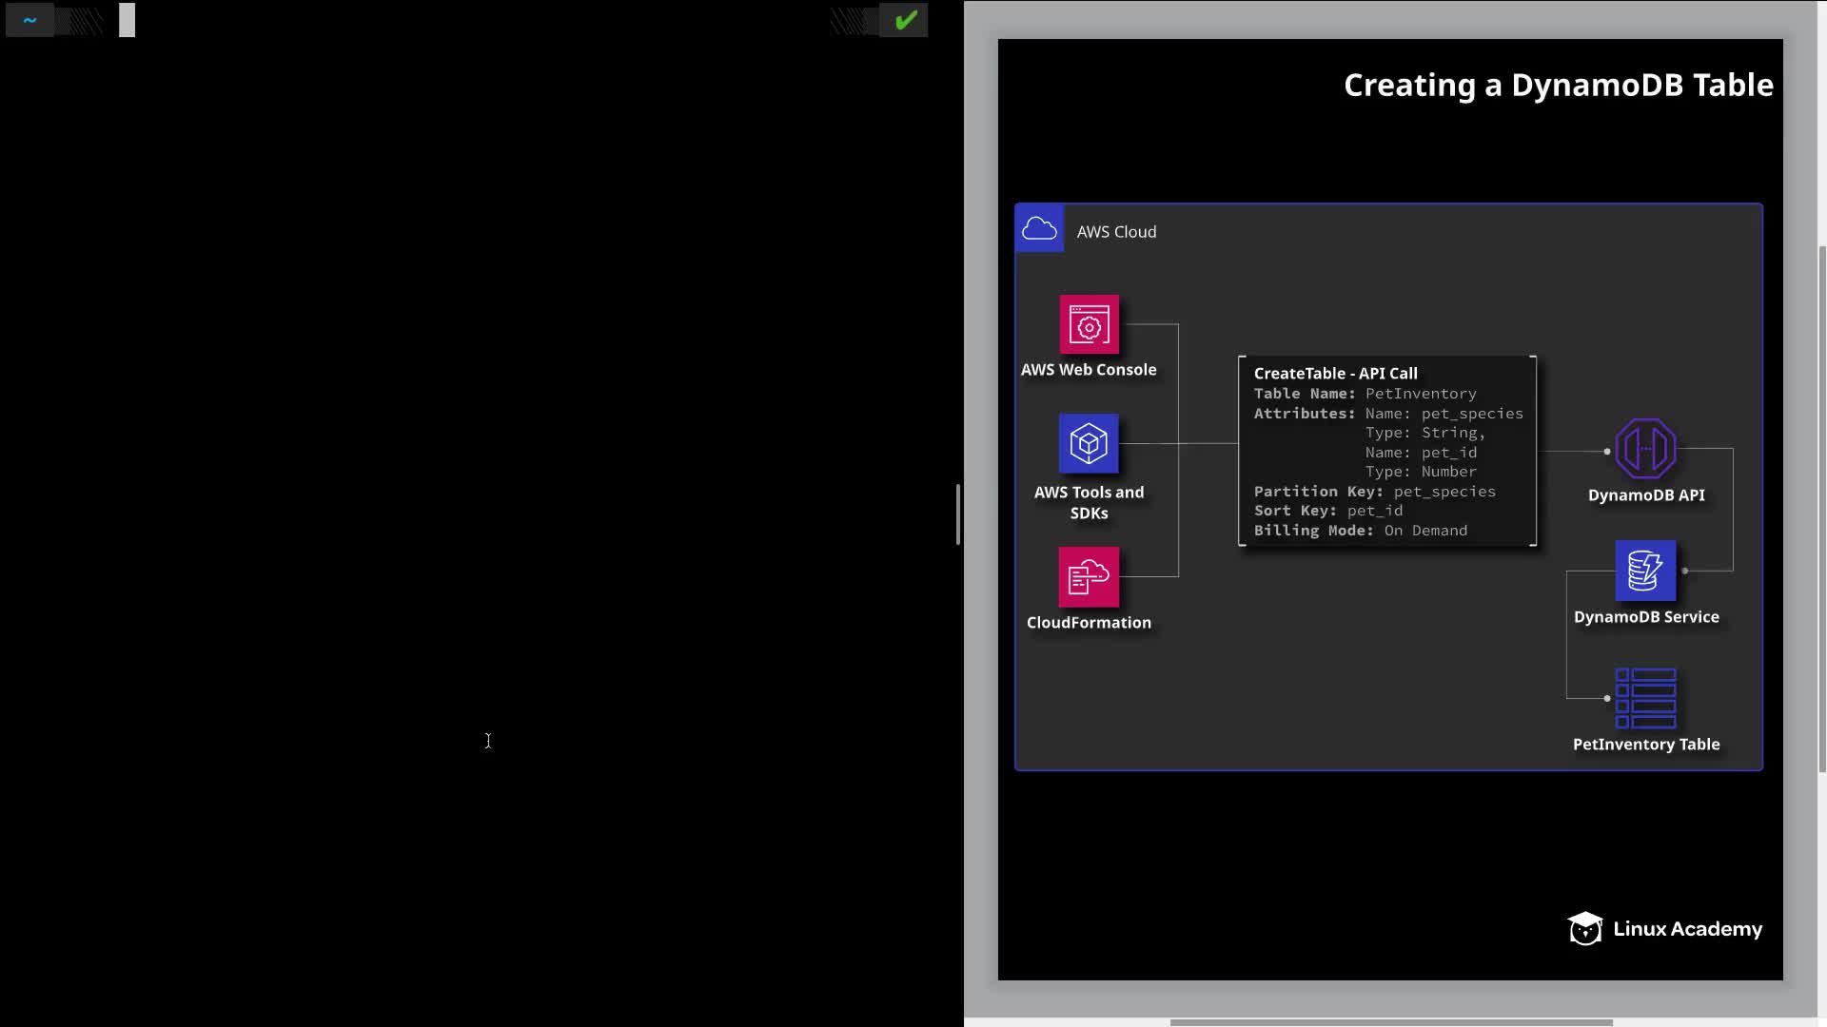Click the CloudFormation icon
This screenshot has width=1827, height=1027.
pyautogui.click(x=1089, y=576)
